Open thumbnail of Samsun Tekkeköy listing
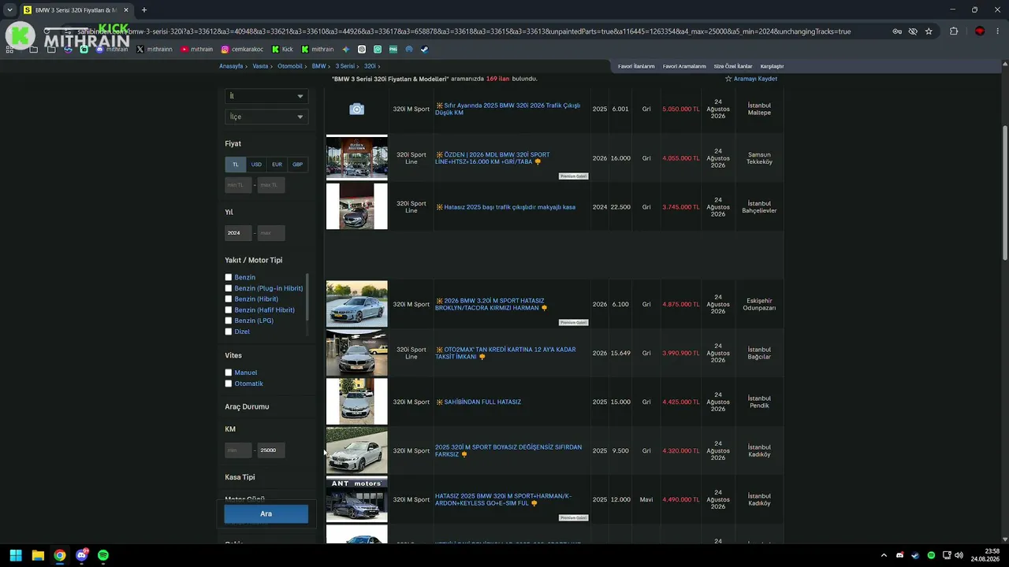 point(357,157)
